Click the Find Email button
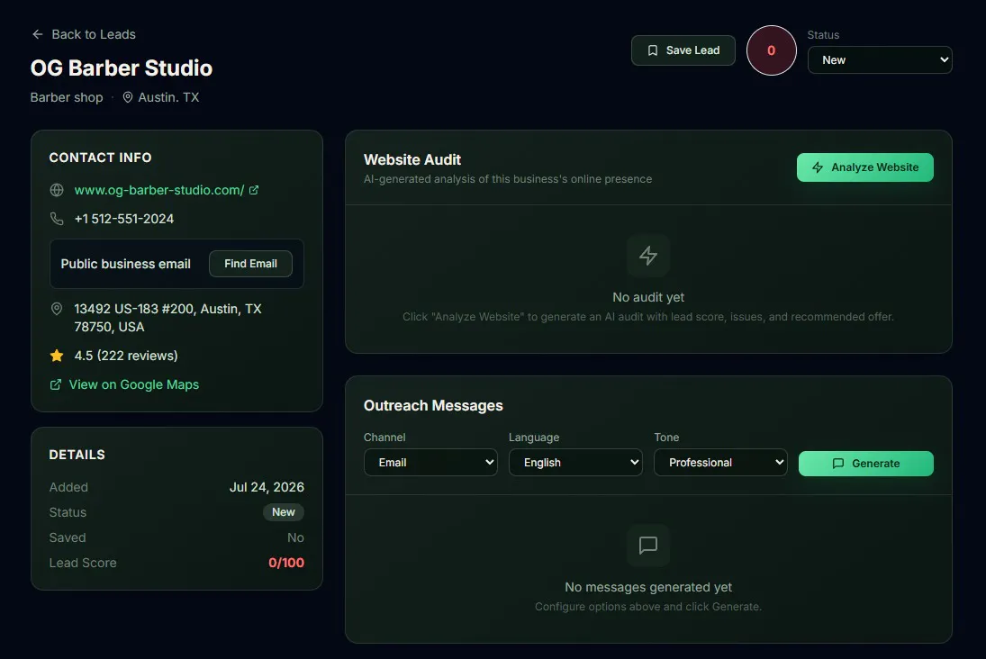The width and height of the screenshot is (986, 659). [x=250, y=264]
